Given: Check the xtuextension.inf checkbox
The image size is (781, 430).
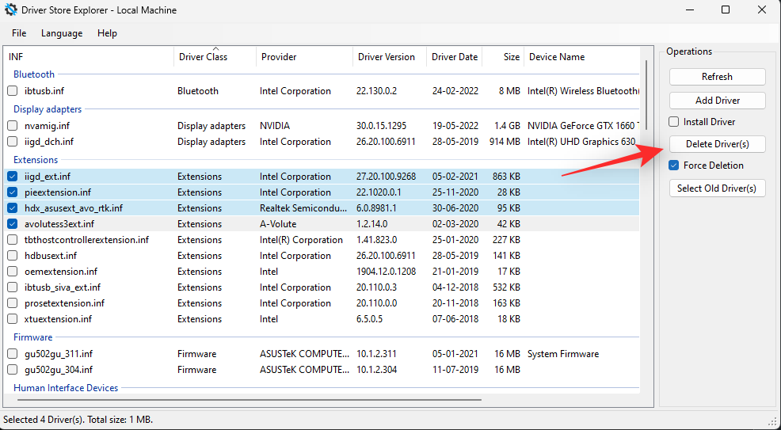Looking at the screenshot, I should pos(13,319).
